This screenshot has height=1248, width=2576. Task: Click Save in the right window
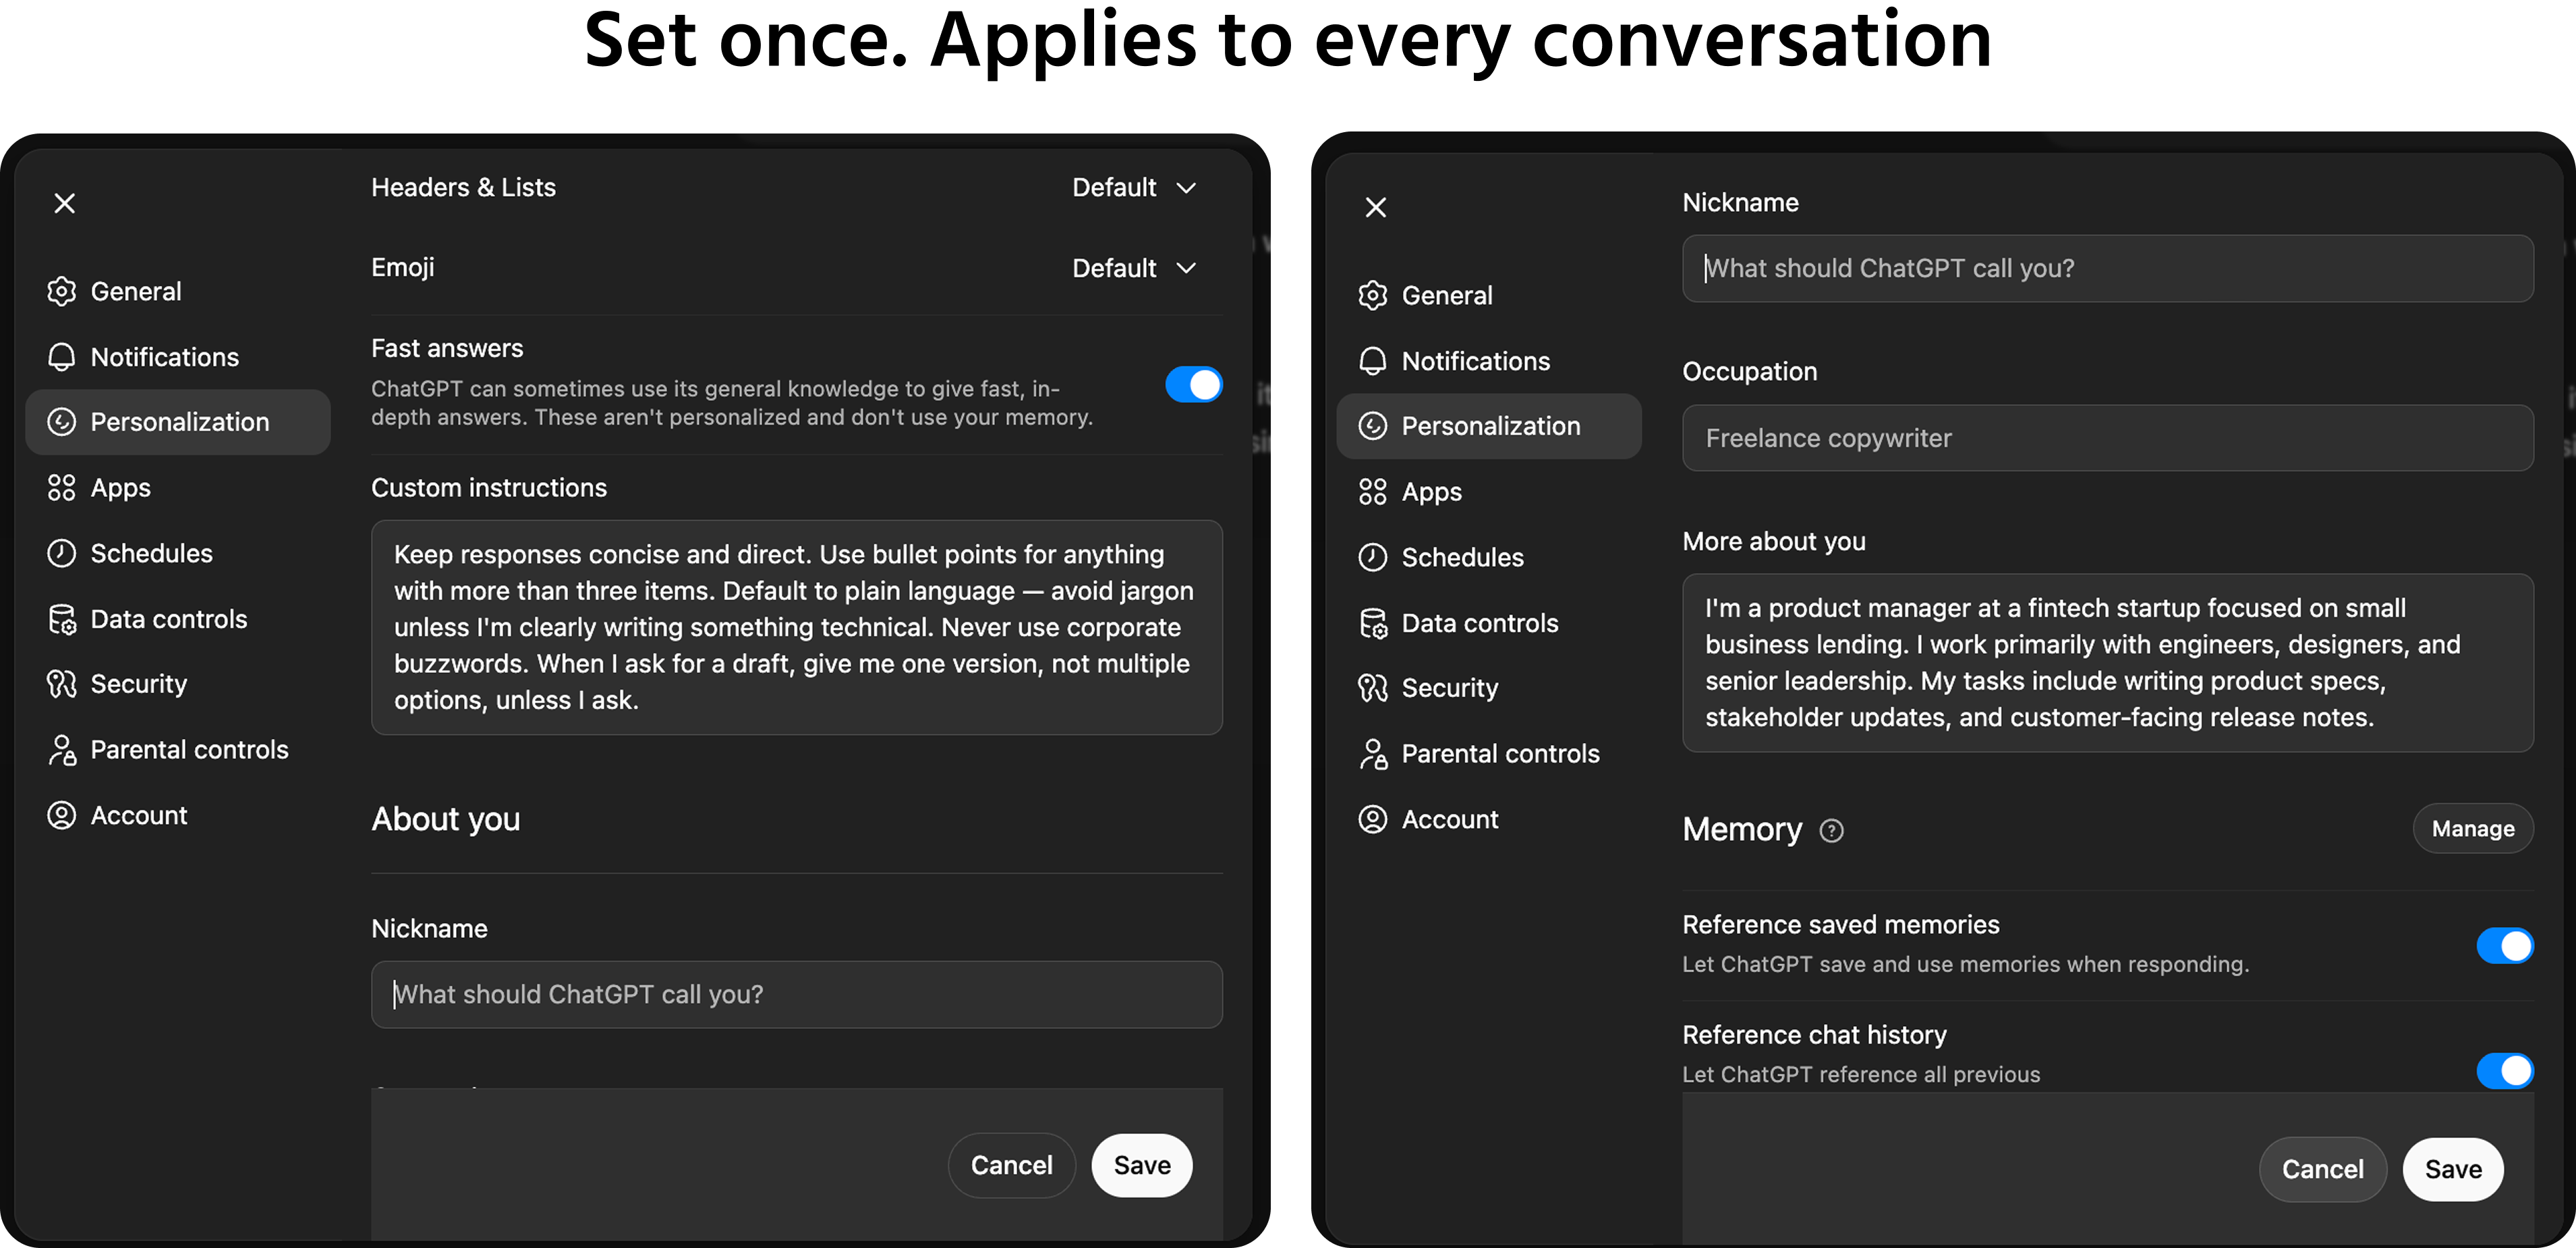[x=2453, y=1170]
